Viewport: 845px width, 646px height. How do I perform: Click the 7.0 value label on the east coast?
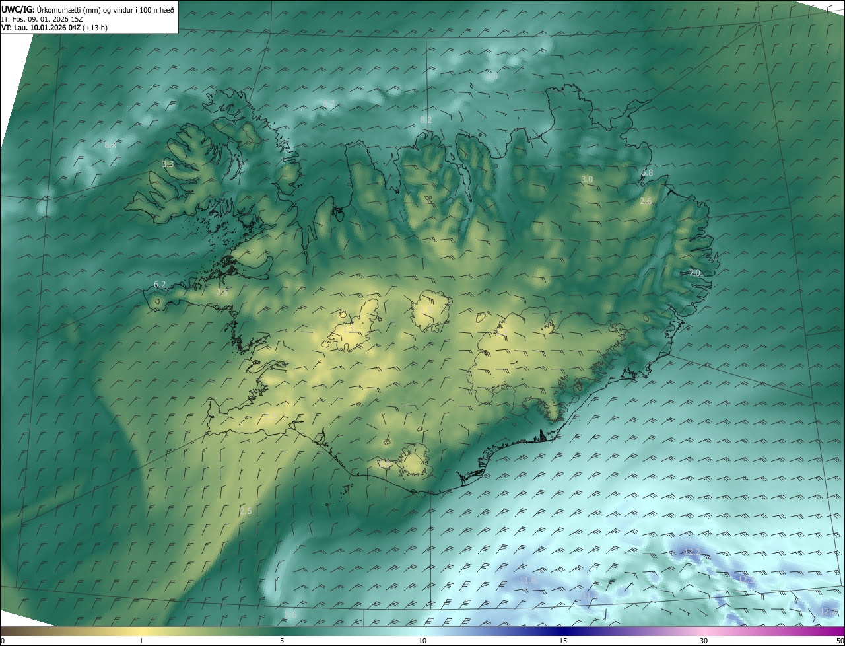pos(694,273)
